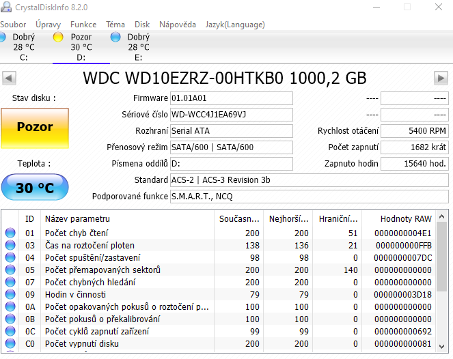Click the serial number field WD-WCC4J1EA69VJ
Screen dimensions: 453x359
(x=232, y=115)
